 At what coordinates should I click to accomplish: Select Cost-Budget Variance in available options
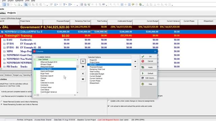click(x=49, y=92)
